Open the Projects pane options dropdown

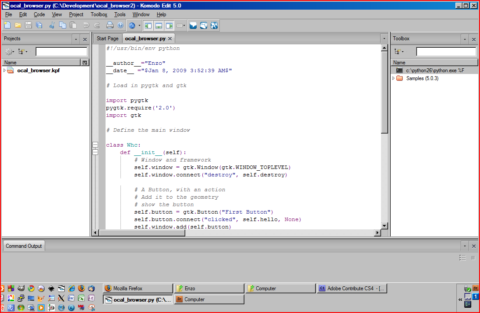76,39
